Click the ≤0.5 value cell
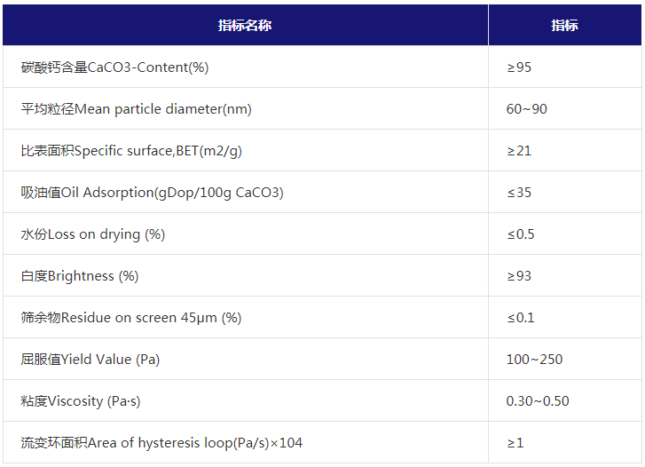Screen dimensions: 645x467 click(x=521, y=234)
